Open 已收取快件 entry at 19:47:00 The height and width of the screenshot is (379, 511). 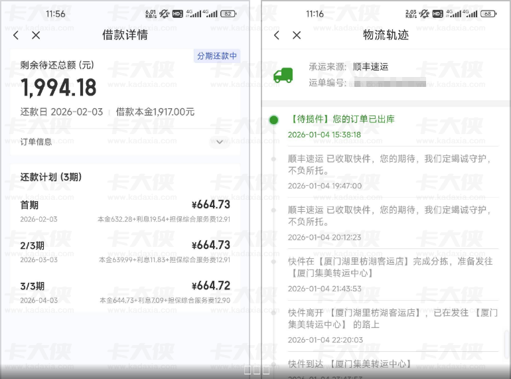390,165
